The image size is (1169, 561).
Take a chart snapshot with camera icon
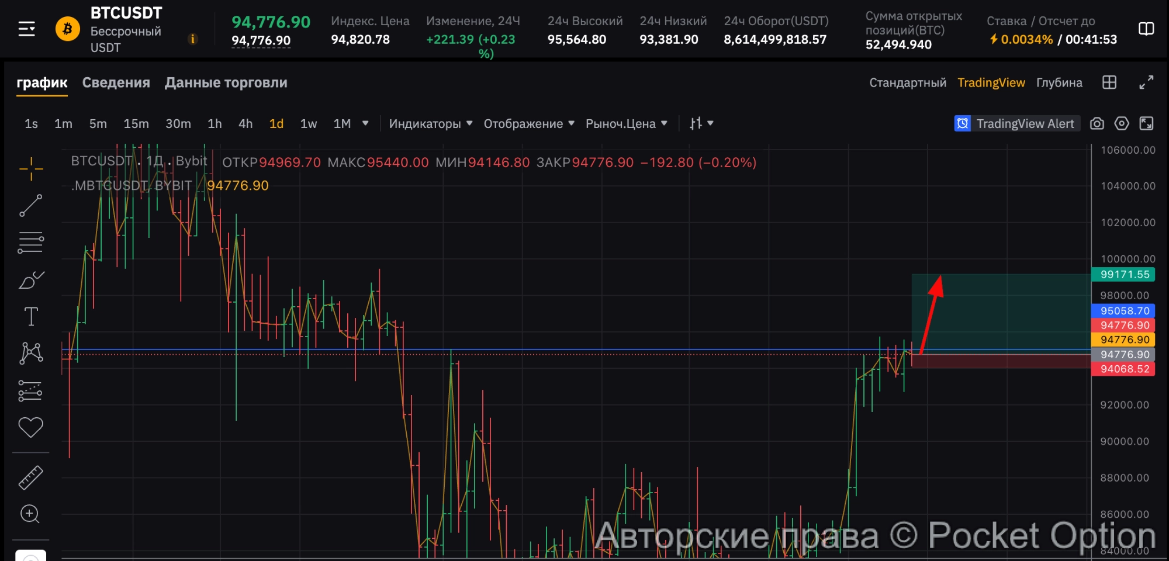1097,123
